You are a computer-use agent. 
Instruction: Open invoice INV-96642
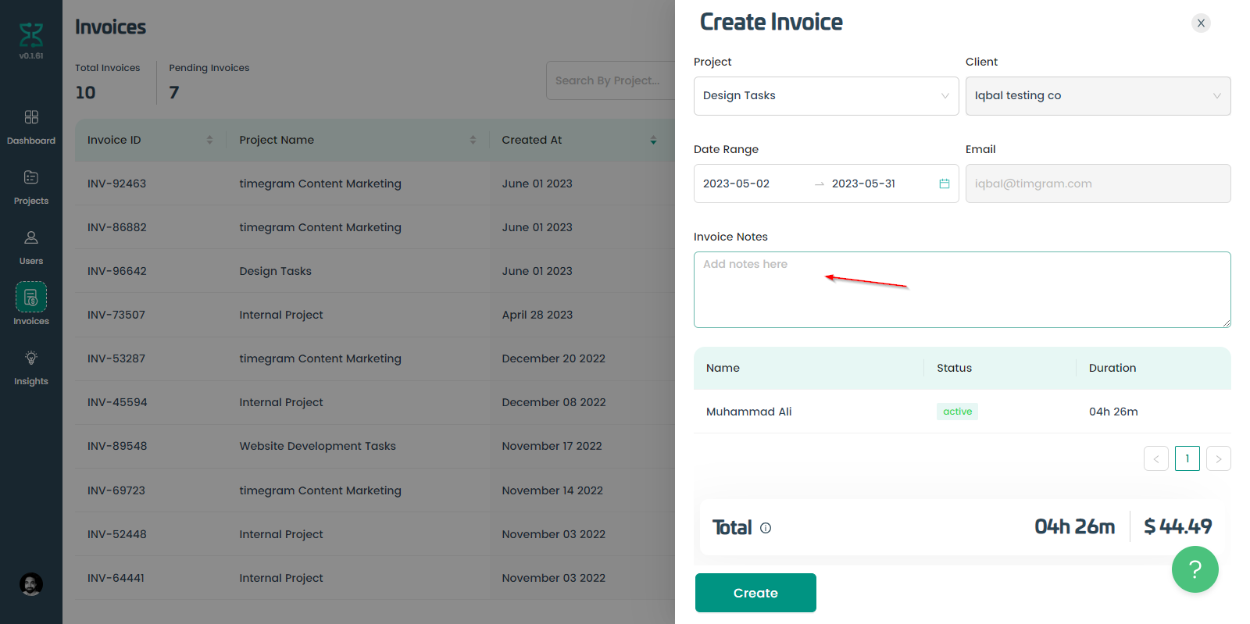[116, 271]
